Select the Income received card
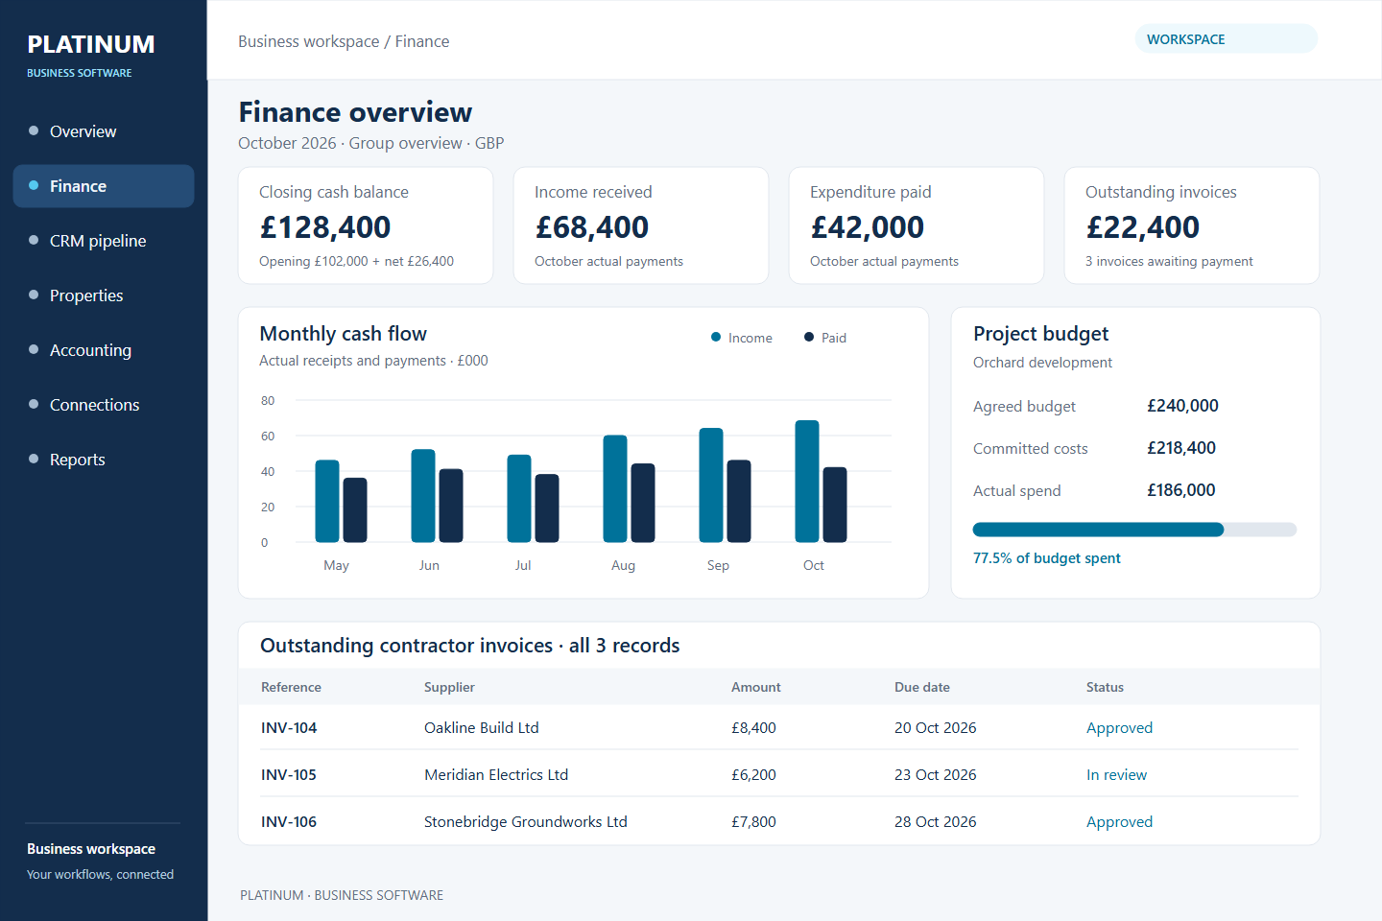Viewport: 1382px width, 921px height. pyautogui.click(x=641, y=225)
